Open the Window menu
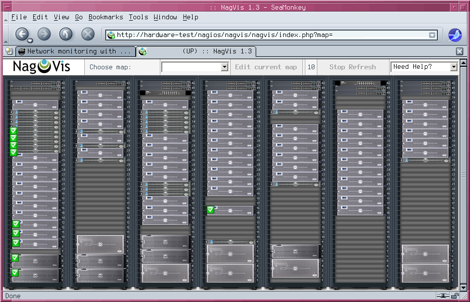This screenshot has width=470, height=302. (165, 17)
